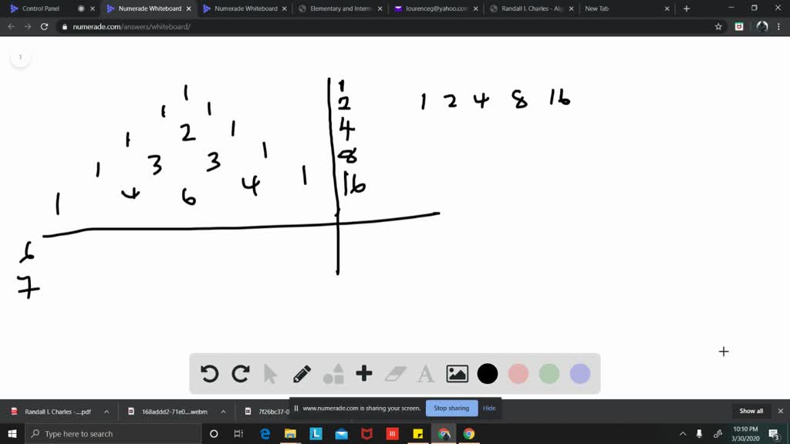Click the Undo icon on the whiteboard toolbar
Screen dimensions: 790x444
[209, 374]
